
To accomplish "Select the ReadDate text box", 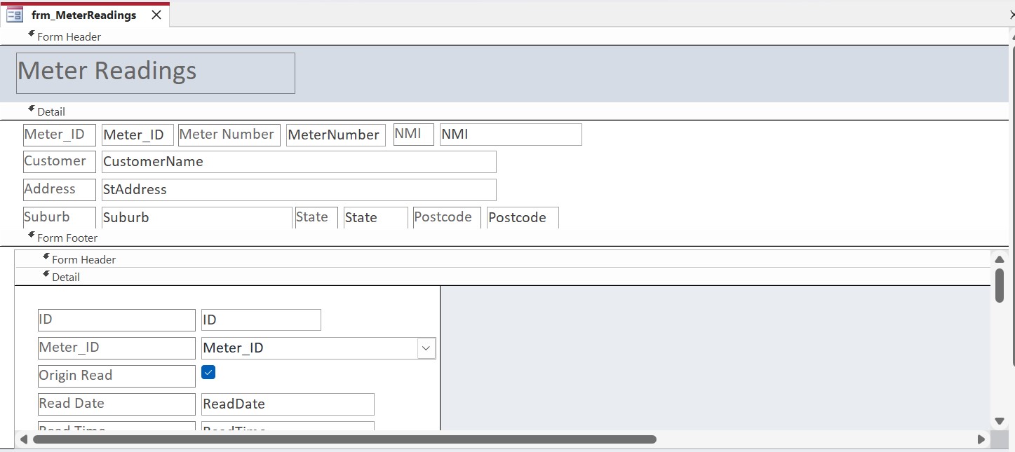I will pyautogui.click(x=287, y=404).
